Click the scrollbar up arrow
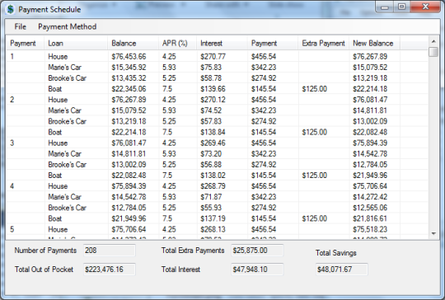 [x=433, y=41]
